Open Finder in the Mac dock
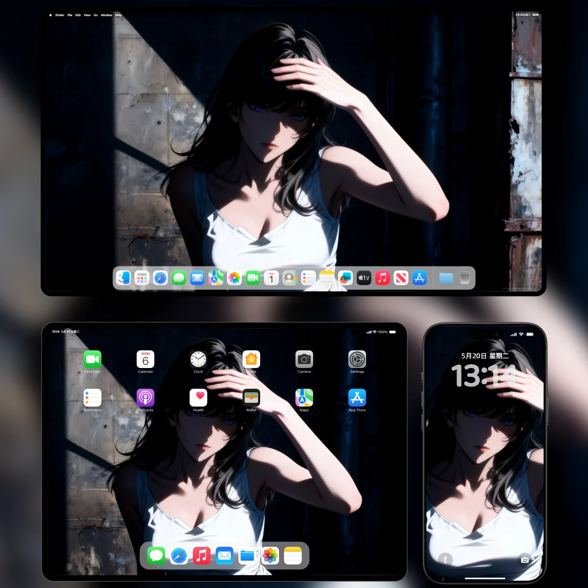This screenshot has width=588, height=588. (123, 278)
